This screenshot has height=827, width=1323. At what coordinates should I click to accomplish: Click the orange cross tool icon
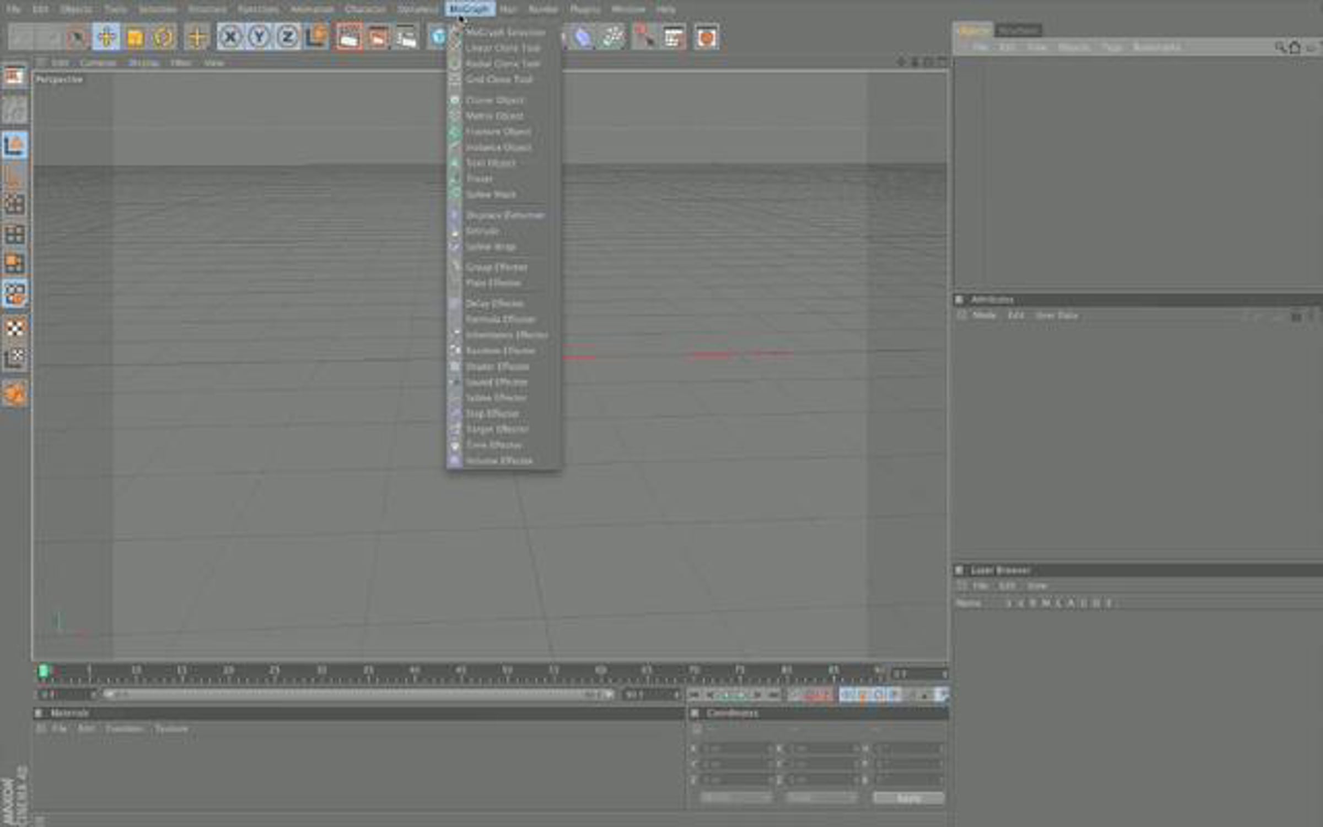tap(197, 37)
